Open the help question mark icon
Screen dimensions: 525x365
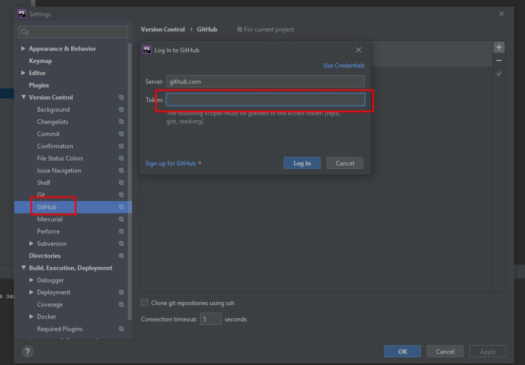point(28,351)
